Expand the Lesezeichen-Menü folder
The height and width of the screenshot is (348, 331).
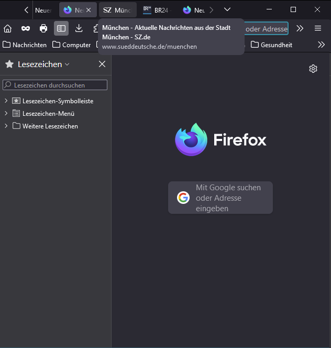[6, 113]
